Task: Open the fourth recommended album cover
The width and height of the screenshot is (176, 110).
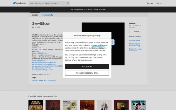Action: pos(87,105)
